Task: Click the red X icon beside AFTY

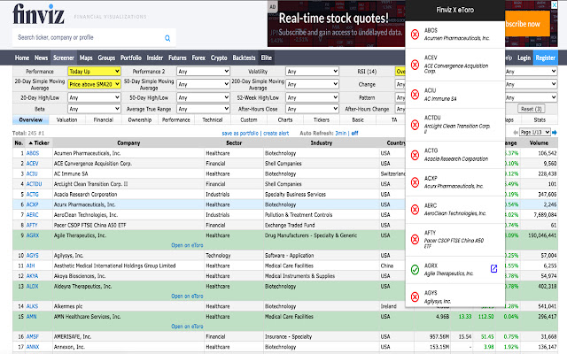Action: (x=415, y=240)
